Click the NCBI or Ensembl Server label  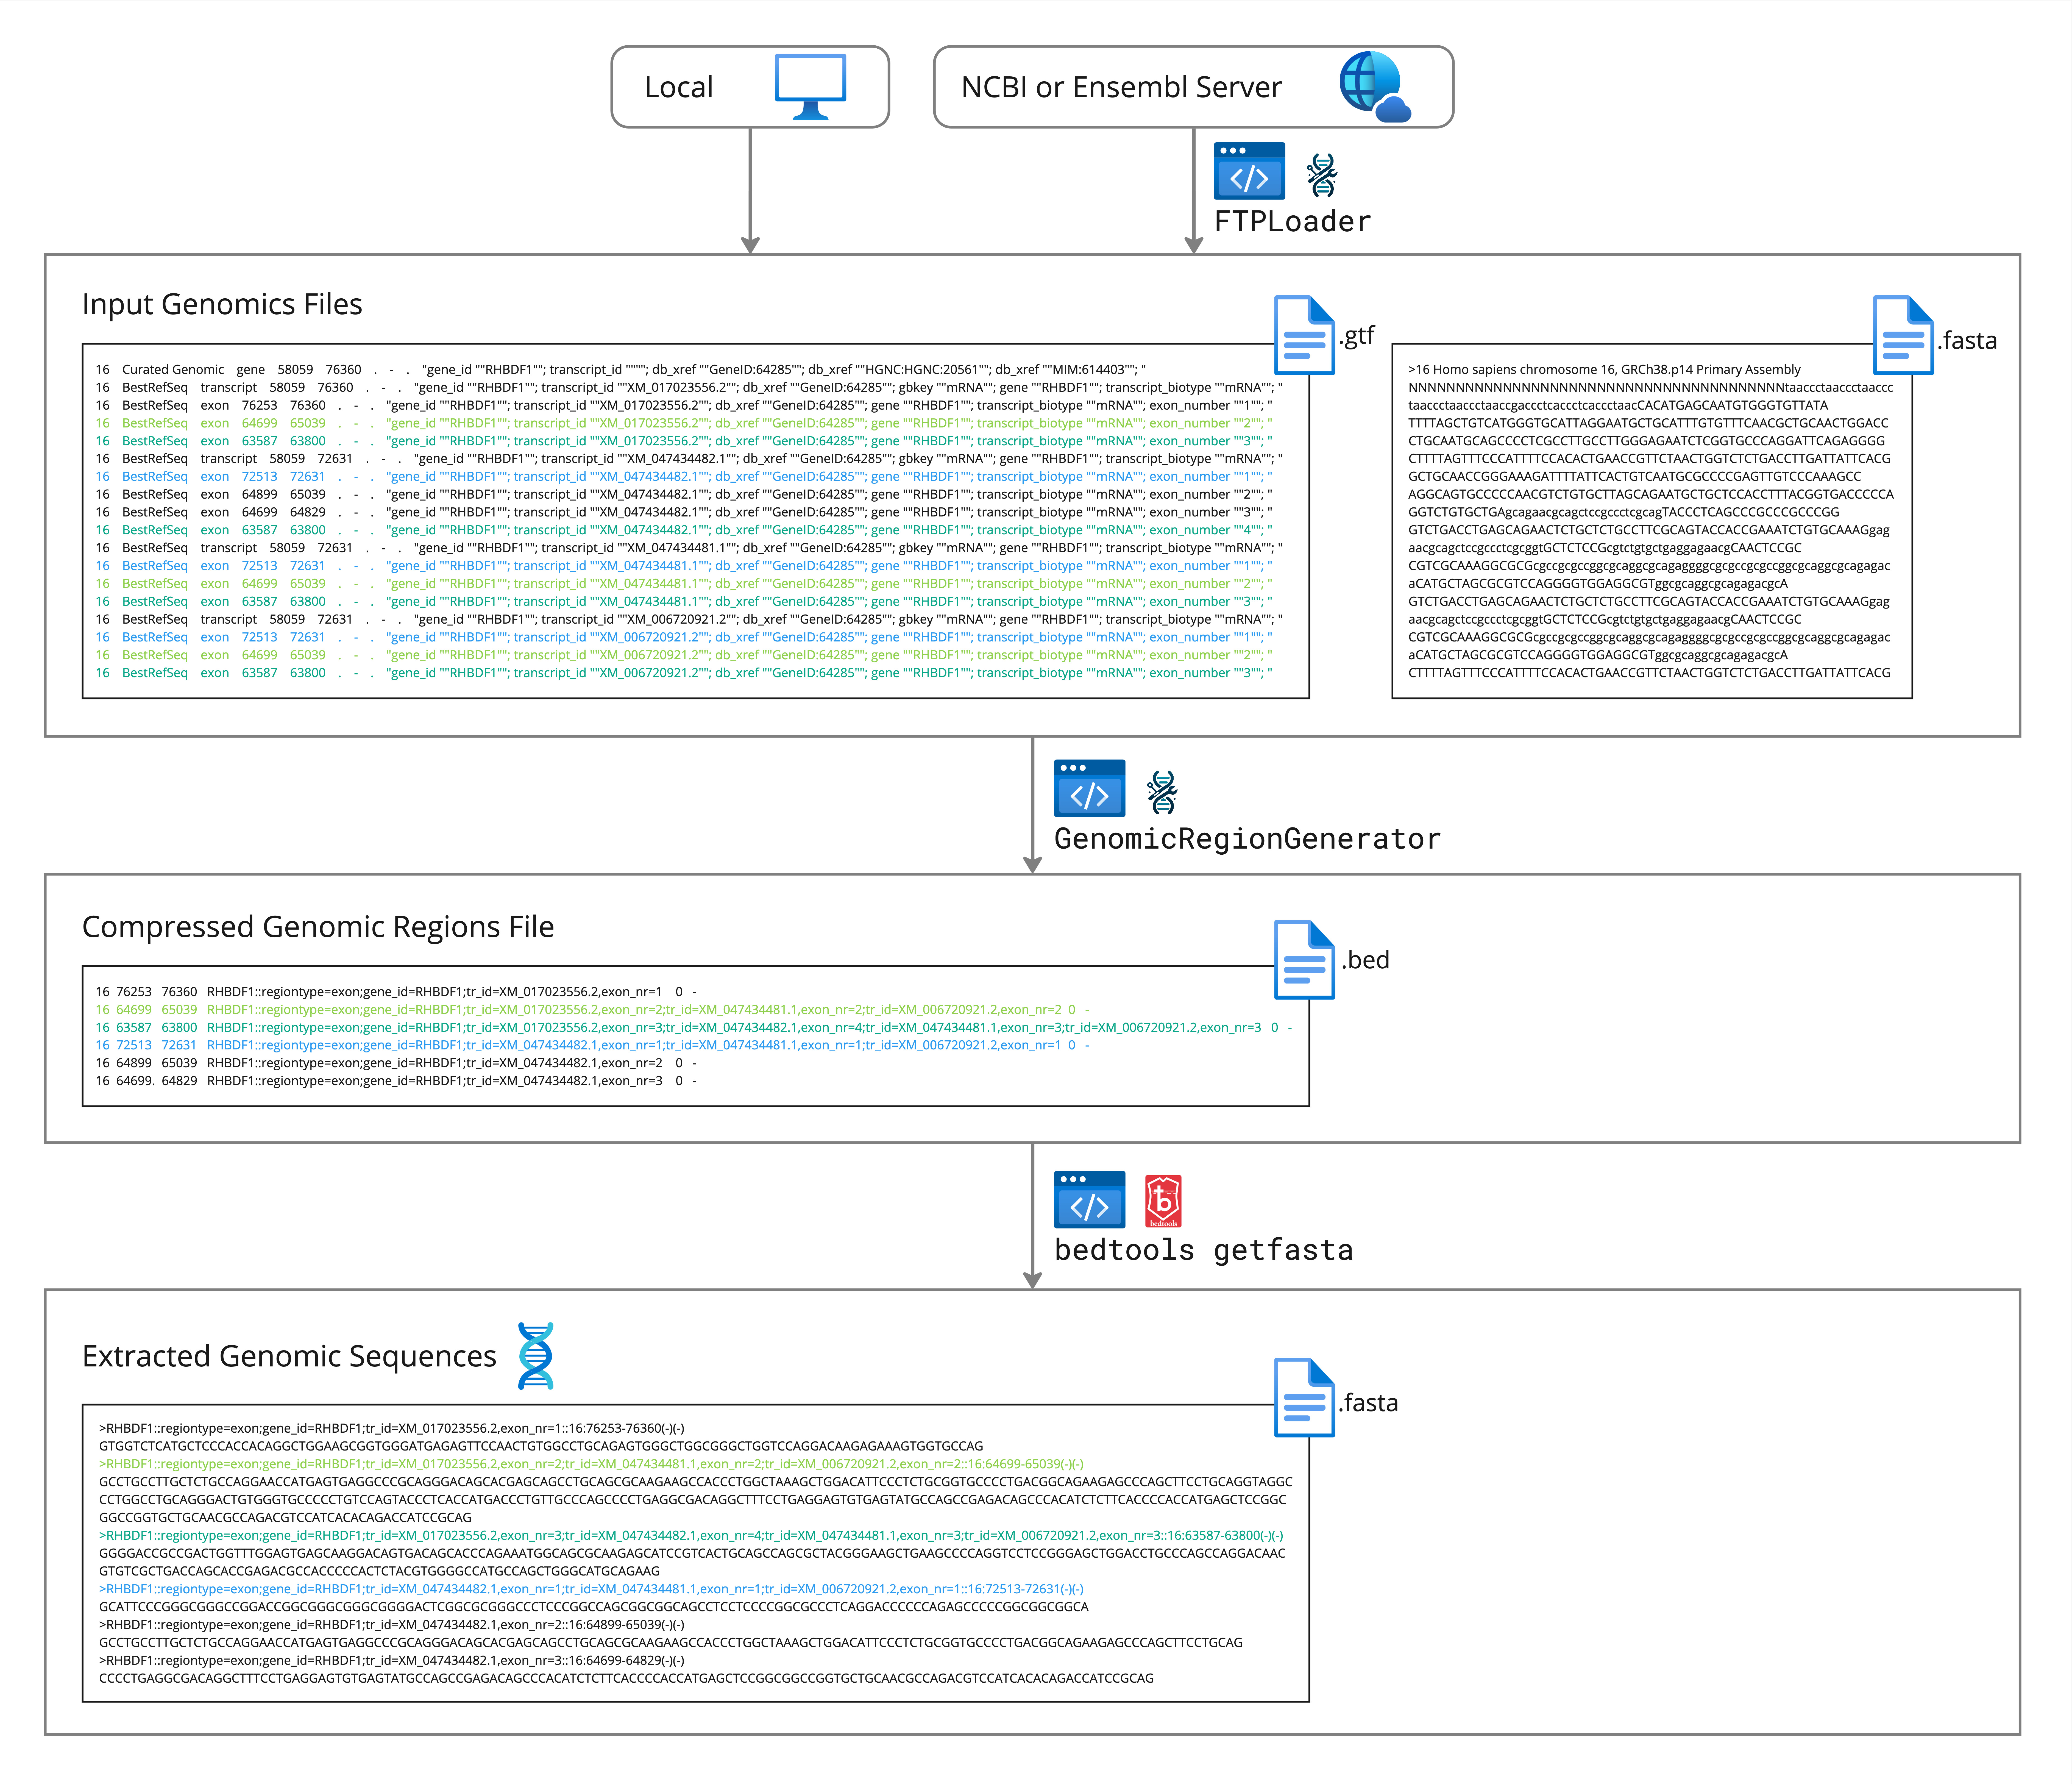coord(1121,87)
